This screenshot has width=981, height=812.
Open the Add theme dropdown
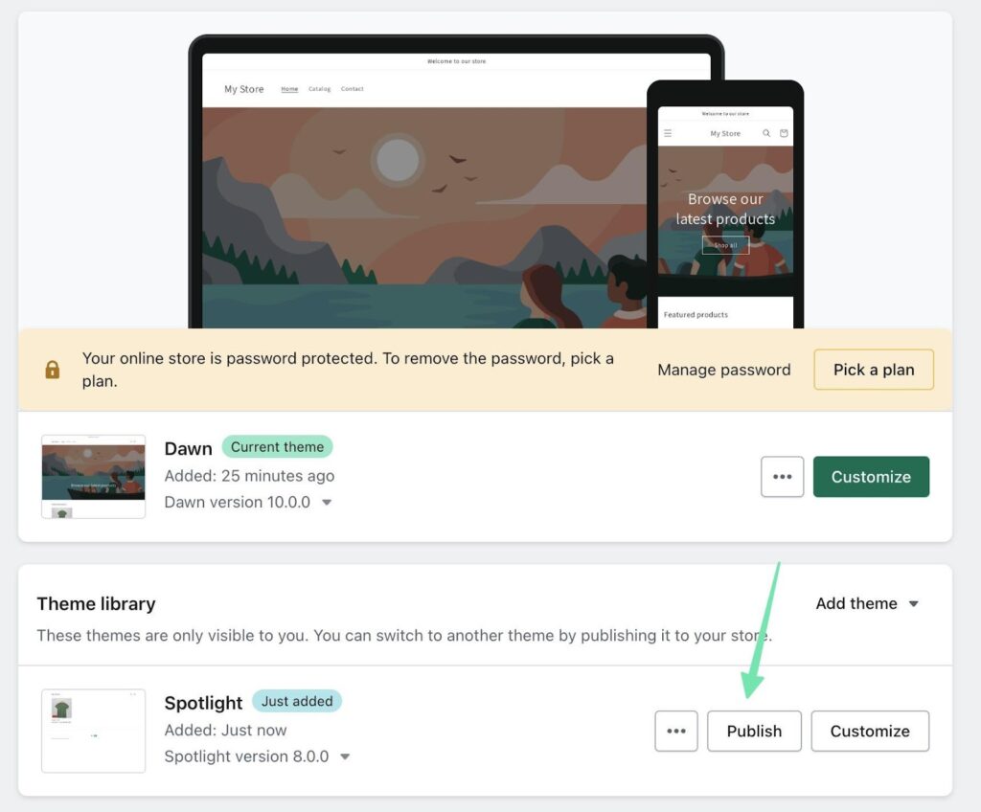pyautogui.click(x=867, y=603)
